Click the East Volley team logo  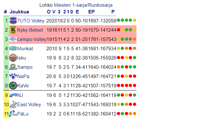point(13,104)
